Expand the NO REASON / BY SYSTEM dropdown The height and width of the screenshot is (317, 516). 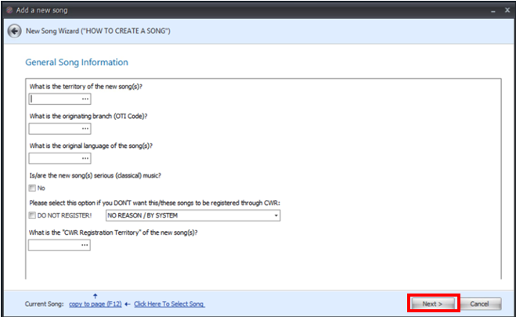click(276, 216)
